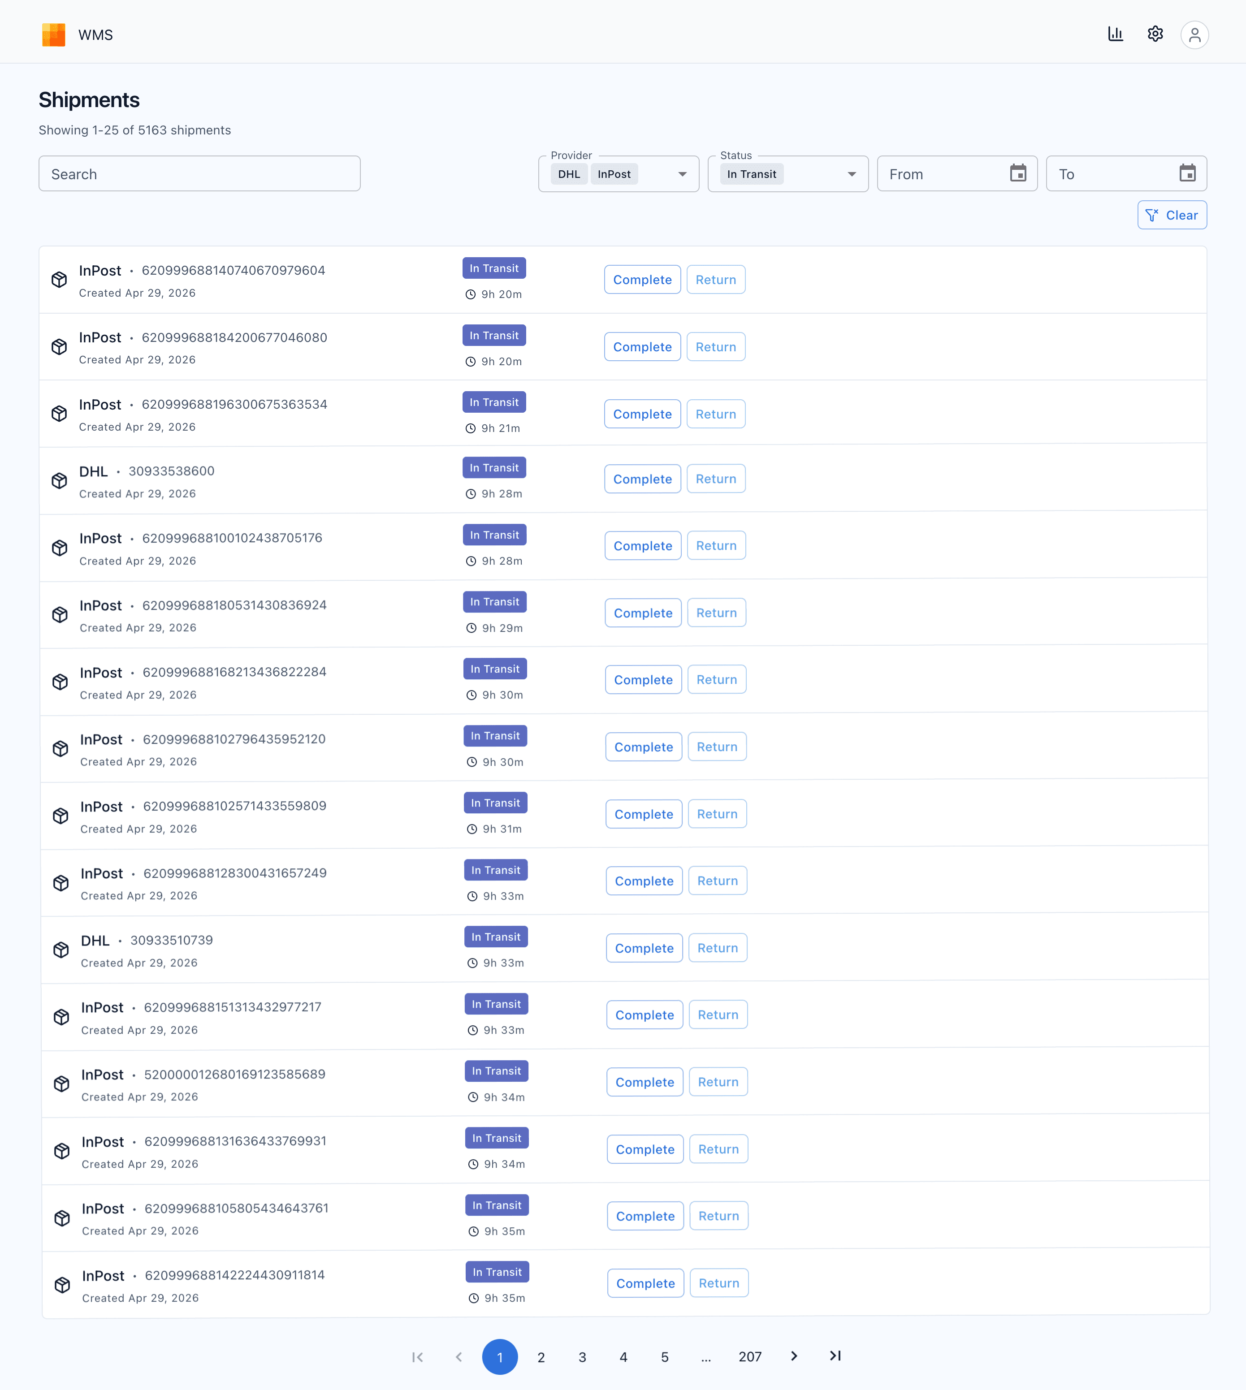The height and width of the screenshot is (1390, 1246).
Task: Complete shipment 620999688140740670979604
Action: 642,279
